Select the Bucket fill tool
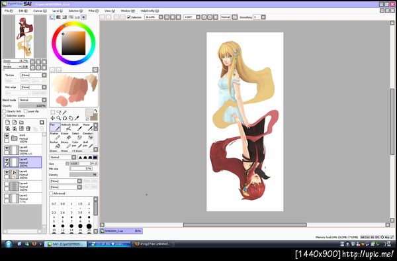397x261 pixels. click(56, 145)
